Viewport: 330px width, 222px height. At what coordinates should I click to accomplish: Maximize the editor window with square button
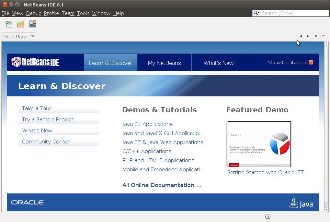click(324, 36)
